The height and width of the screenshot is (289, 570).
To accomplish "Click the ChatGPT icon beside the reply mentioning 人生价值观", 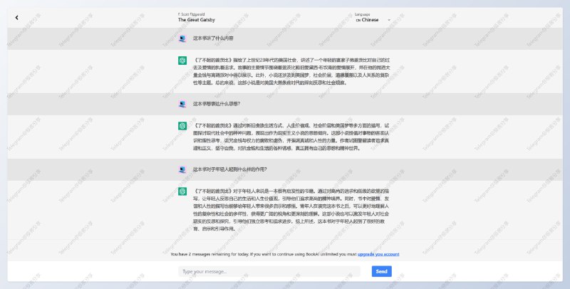I will pos(182,126).
